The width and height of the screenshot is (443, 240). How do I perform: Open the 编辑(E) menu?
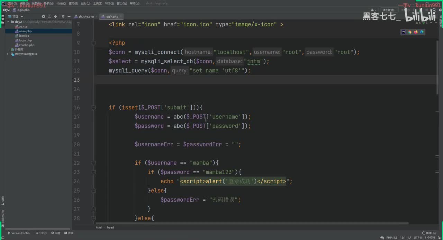click(x=25, y=3)
